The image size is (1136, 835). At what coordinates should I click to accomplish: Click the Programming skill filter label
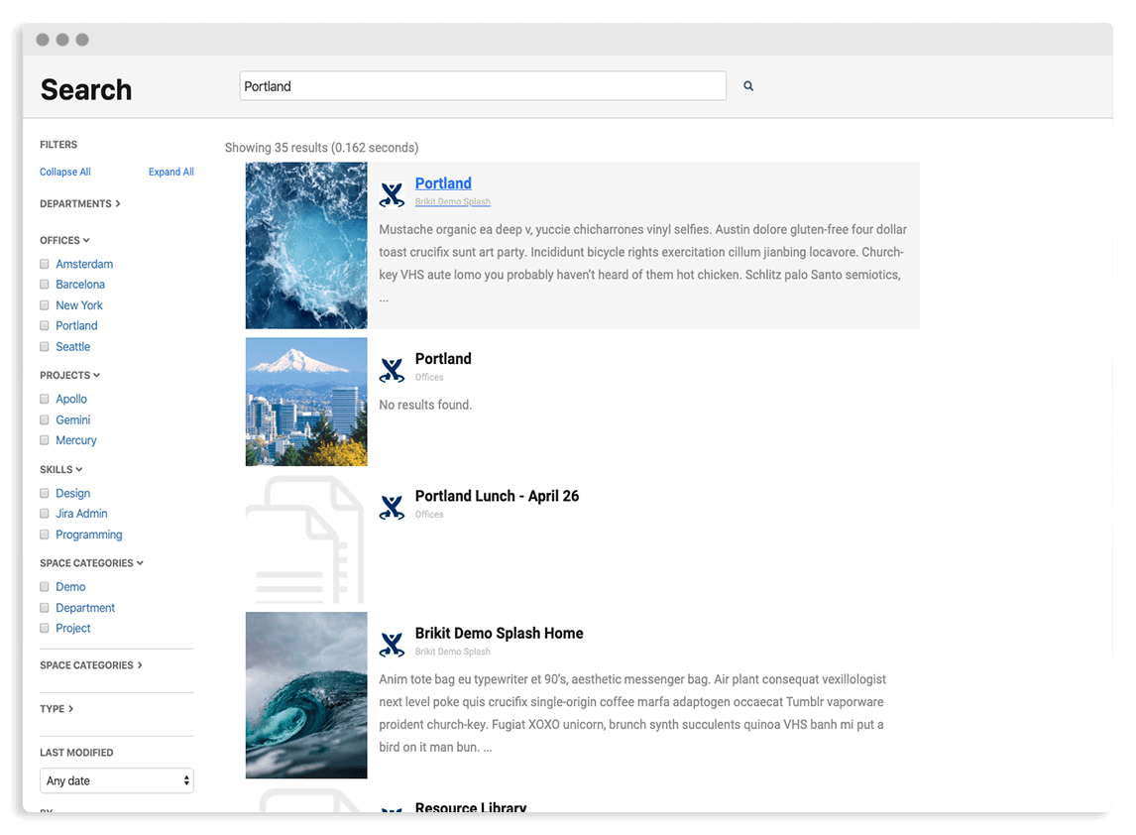point(89,535)
